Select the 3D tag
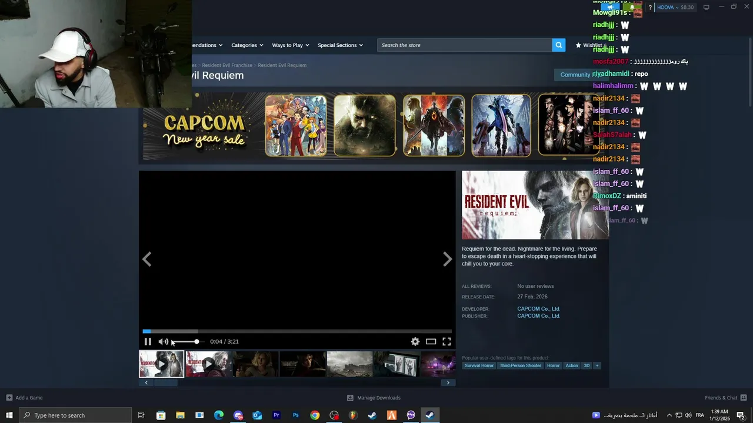The image size is (753, 423). (x=587, y=365)
